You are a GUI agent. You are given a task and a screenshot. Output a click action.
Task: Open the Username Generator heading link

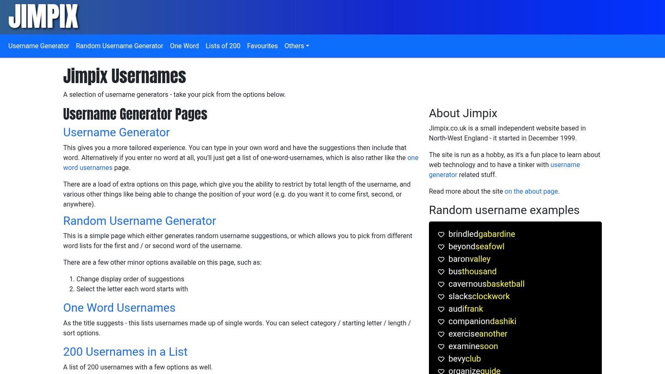[116, 132]
